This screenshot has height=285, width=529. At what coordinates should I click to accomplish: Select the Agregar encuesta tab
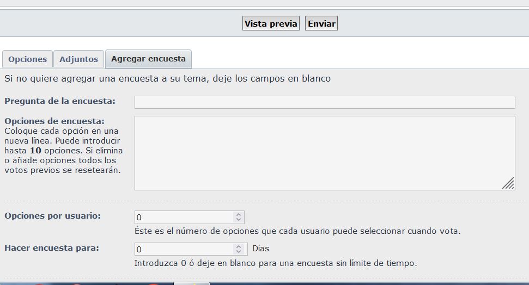148,59
